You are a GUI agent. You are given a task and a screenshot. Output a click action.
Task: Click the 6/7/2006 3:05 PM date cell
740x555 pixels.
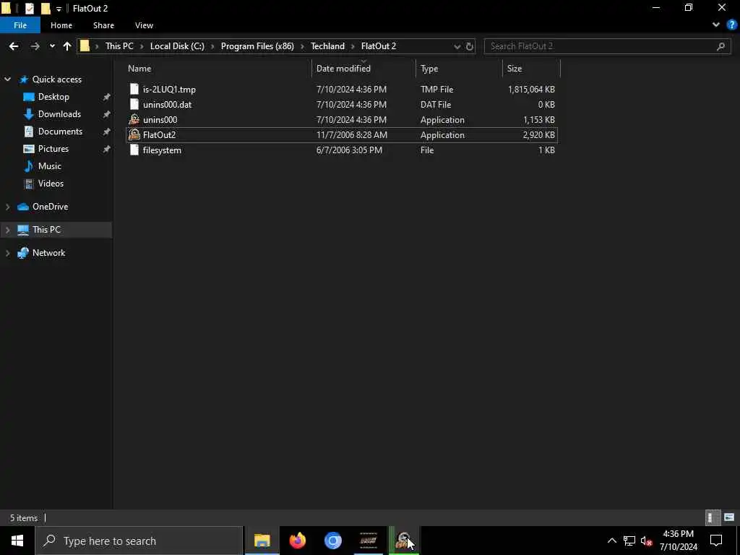coord(349,150)
